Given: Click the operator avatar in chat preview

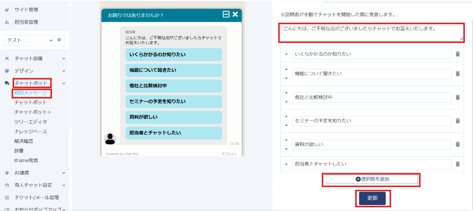Looking at the screenshot, I should coord(110,139).
